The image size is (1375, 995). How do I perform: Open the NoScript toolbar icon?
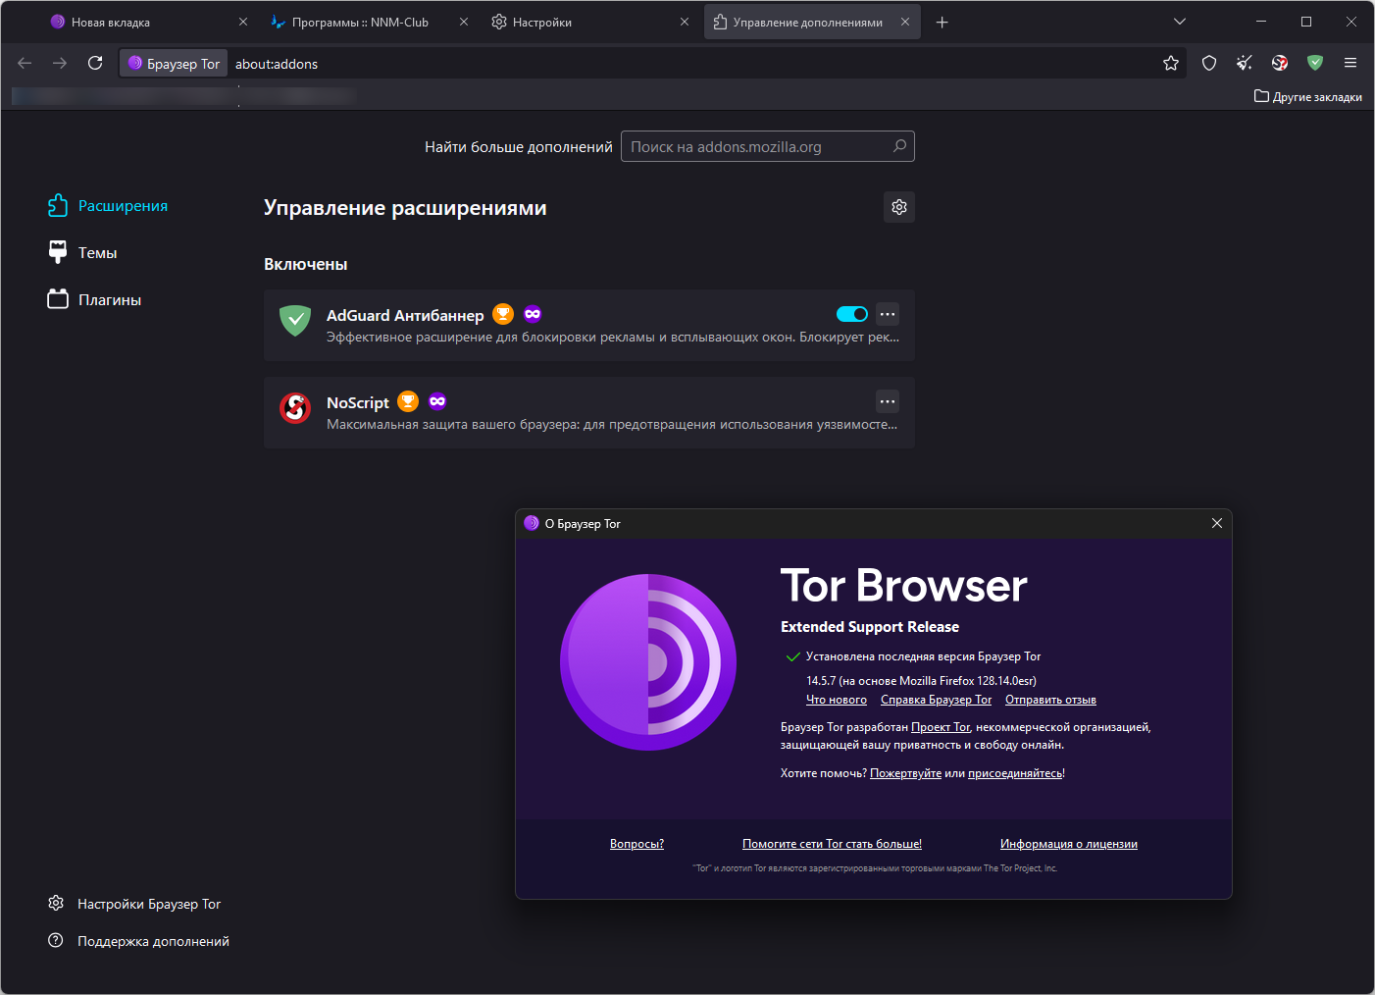pyautogui.click(x=1280, y=63)
